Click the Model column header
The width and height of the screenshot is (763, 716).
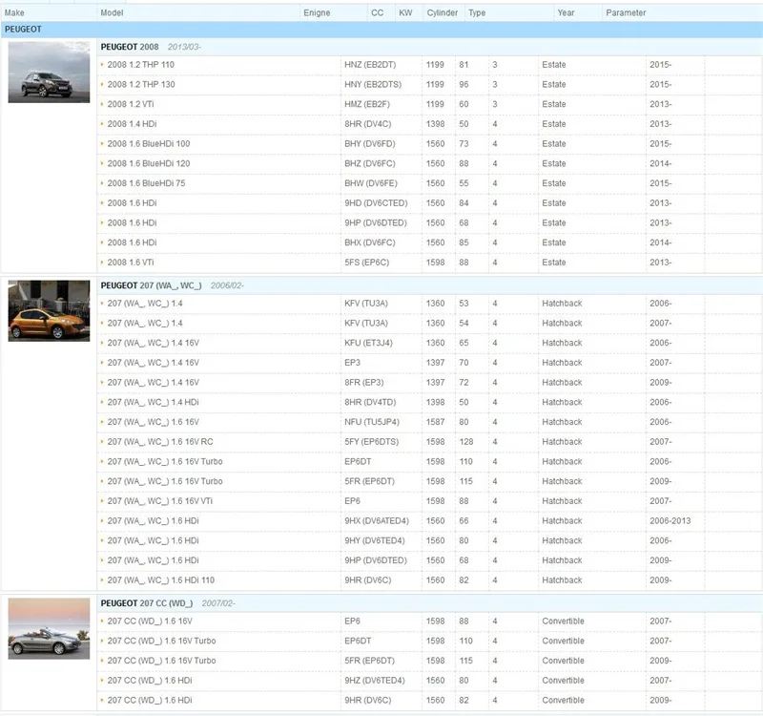112,12
